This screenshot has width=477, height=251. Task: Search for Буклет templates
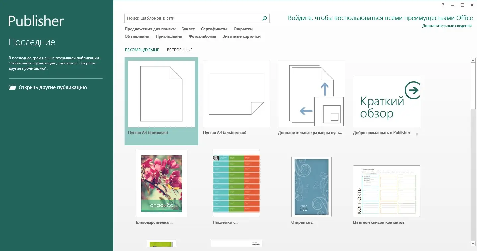tap(188, 29)
